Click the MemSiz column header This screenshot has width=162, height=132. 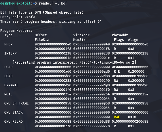coord(79,40)
